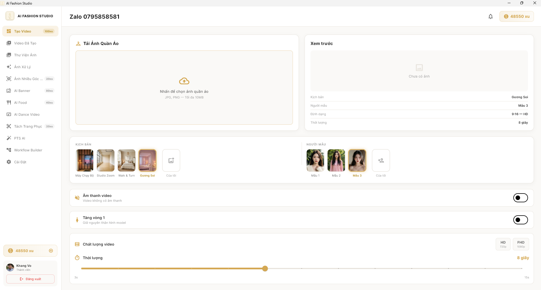Click the add-coins plus icon in sidebar
Screen dimensions: 541x290
click(x=51, y=251)
